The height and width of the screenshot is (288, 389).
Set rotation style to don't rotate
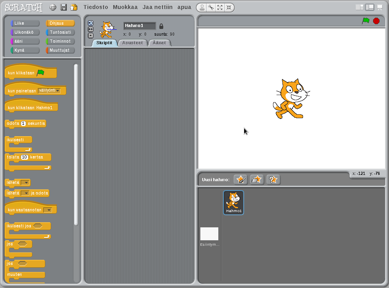click(x=91, y=36)
